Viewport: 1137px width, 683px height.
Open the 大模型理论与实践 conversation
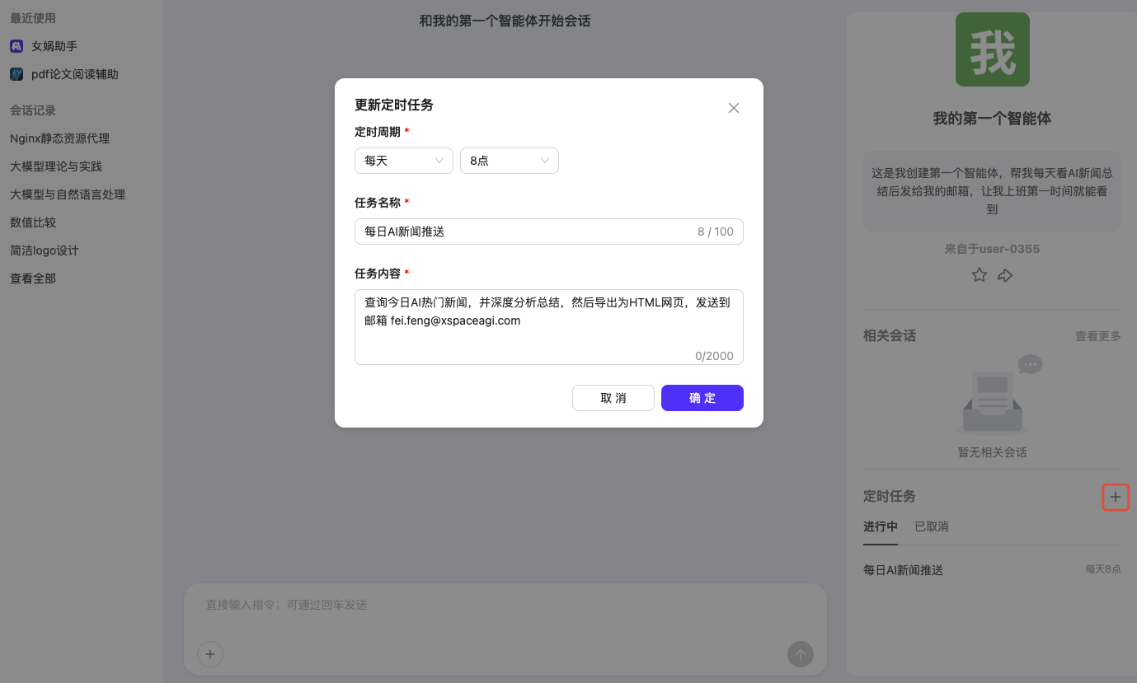[x=56, y=166]
